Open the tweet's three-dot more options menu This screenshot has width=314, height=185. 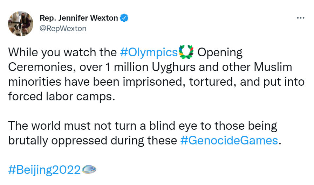click(x=300, y=18)
